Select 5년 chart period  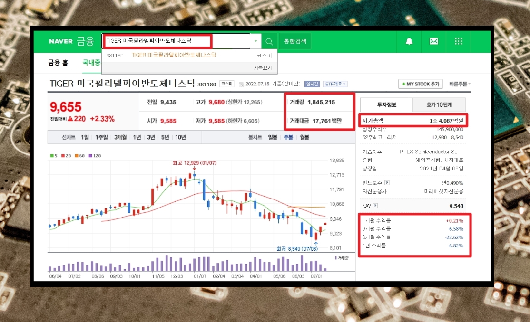point(165,137)
